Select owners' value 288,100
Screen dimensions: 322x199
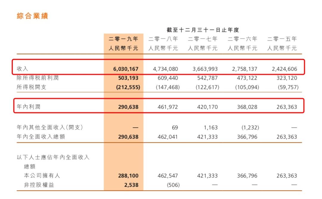[x=128, y=176]
